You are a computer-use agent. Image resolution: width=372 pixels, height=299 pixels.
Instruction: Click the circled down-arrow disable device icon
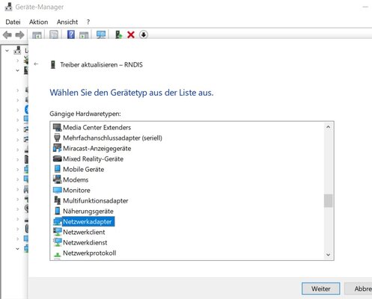144,34
